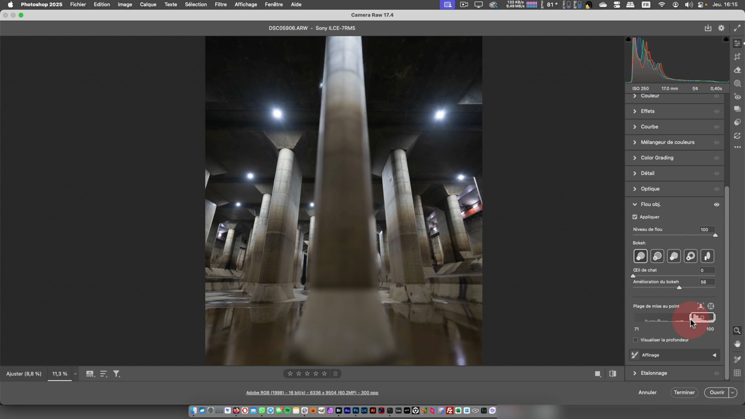Image resolution: width=745 pixels, height=419 pixels.
Task: Enable Visualiser la profondeur checkbox
Action: point(635,340)
